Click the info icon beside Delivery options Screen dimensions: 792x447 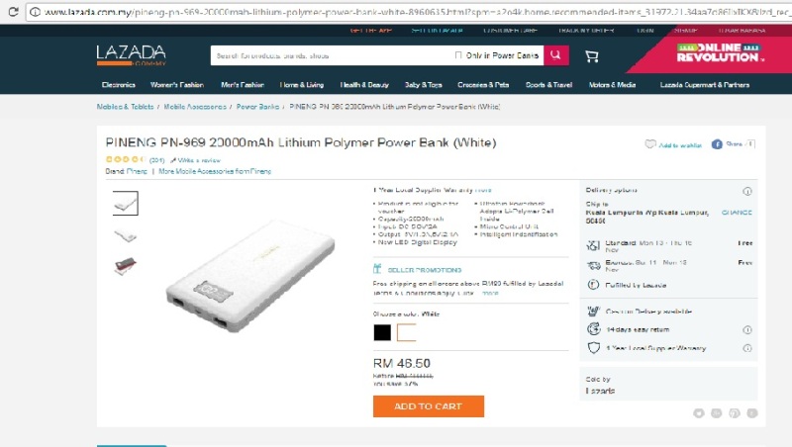(x=747, y=191)
